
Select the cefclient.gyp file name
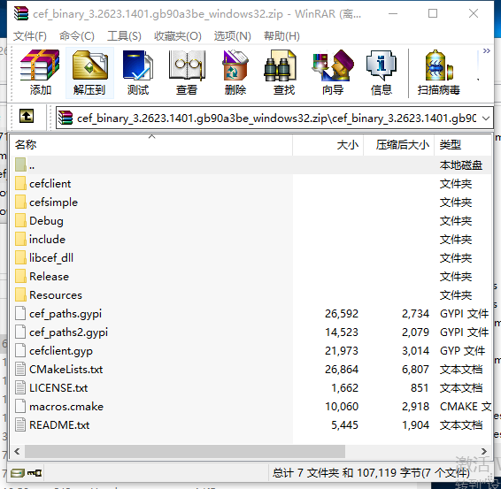click(61, 350)
